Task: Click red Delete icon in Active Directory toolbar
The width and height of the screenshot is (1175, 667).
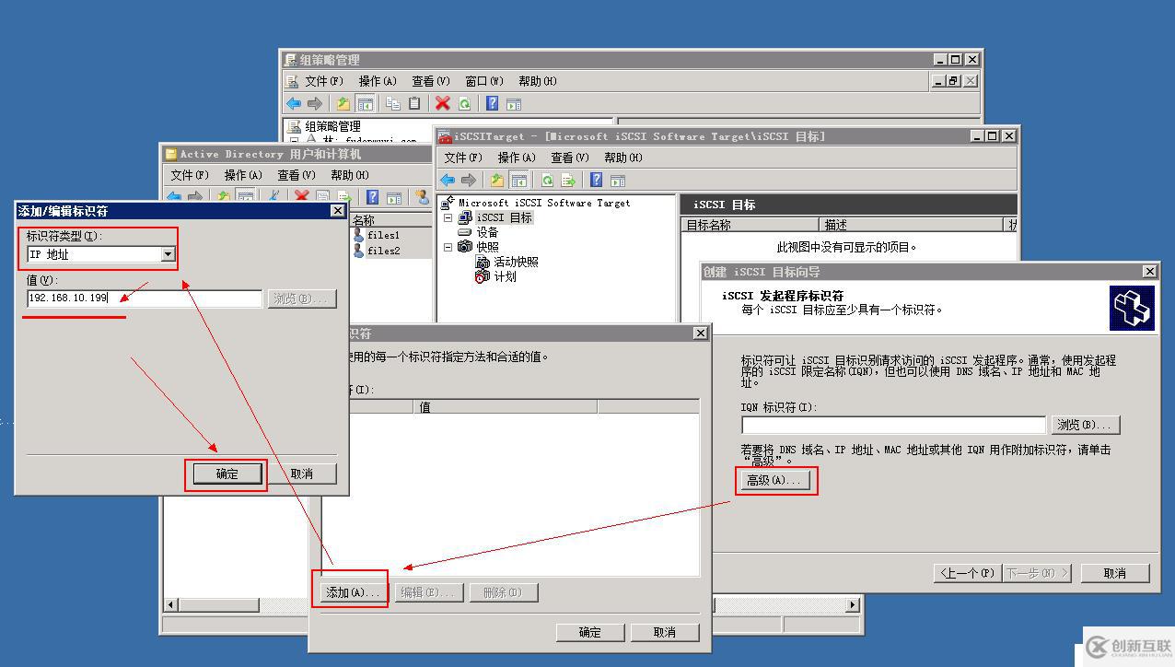Action: pyautogui.click(x=301, y=196)
